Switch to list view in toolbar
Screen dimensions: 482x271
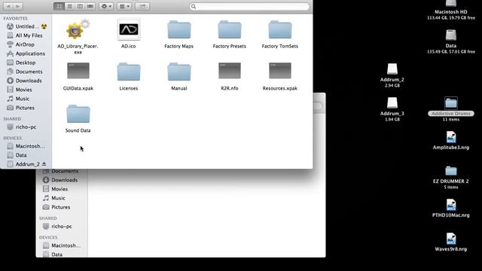click(x=70, y=6)
